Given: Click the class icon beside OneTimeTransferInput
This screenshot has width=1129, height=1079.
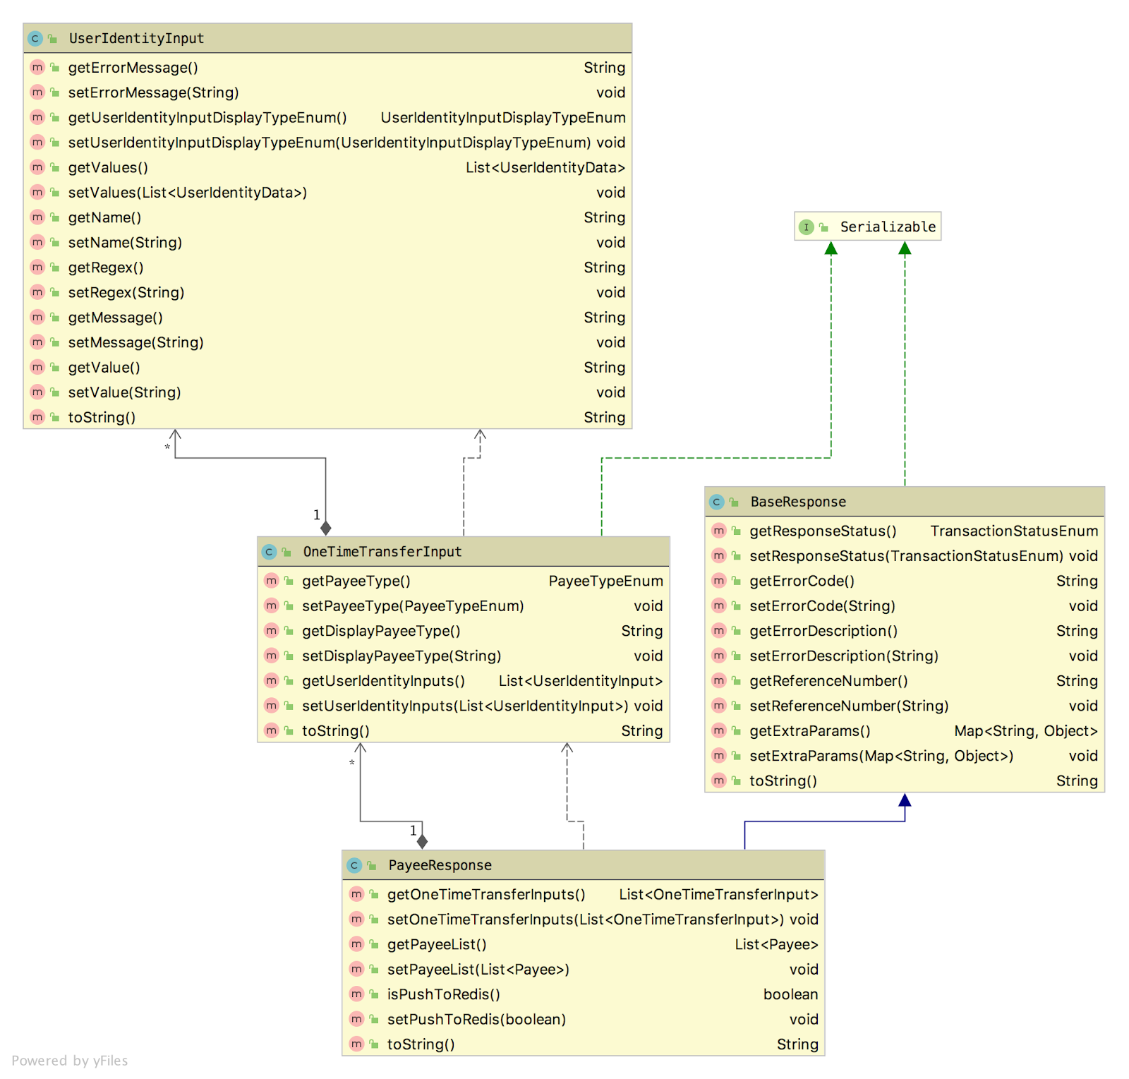Looking at the screenshot, I should (270, 552).
